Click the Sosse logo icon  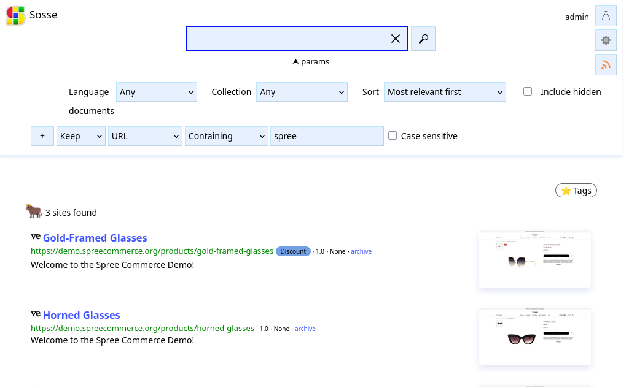(15, 15)
